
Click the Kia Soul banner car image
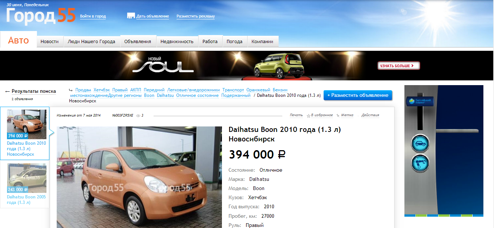[x=280, y=66]
